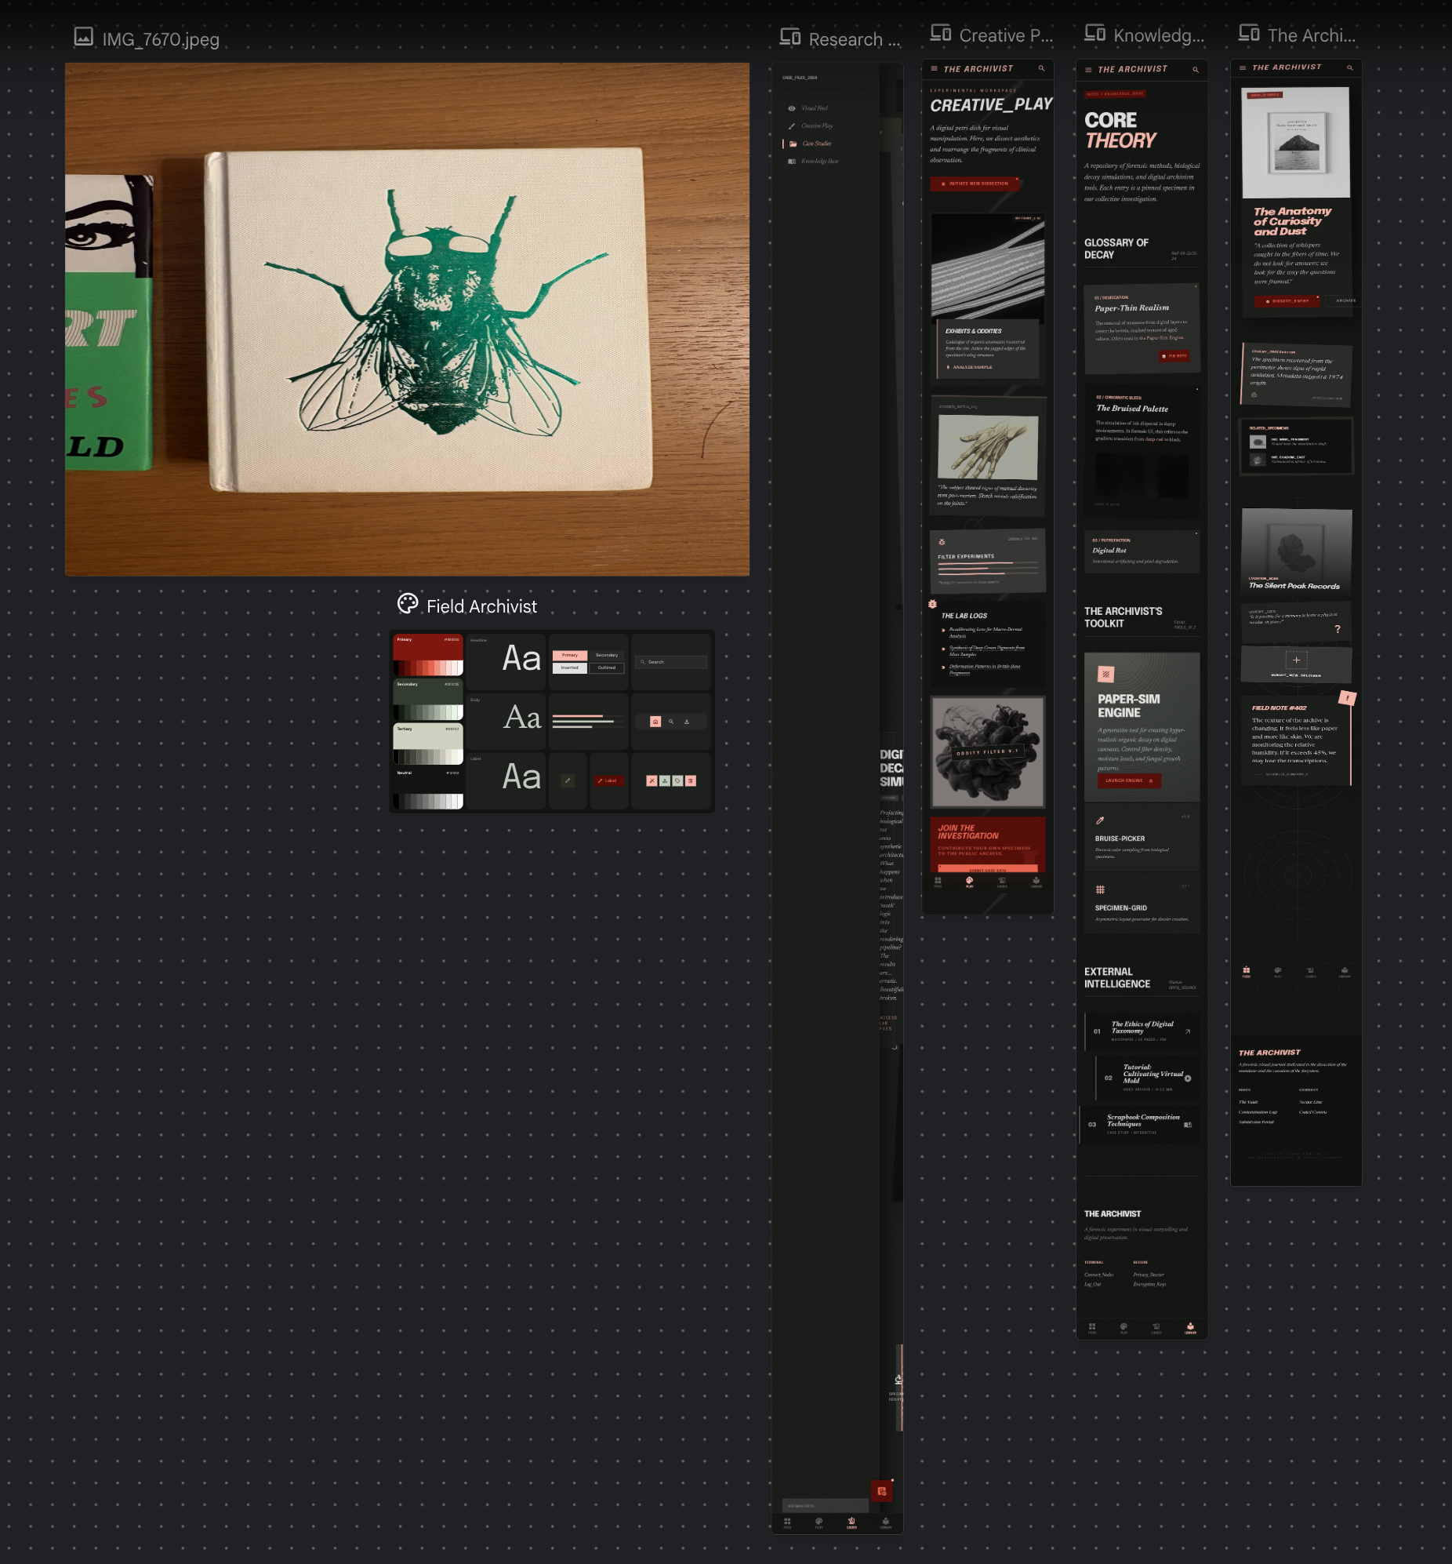1452x1564 pixels.
Task: Click the Launch Engine button
Action: pos(1127,780)
